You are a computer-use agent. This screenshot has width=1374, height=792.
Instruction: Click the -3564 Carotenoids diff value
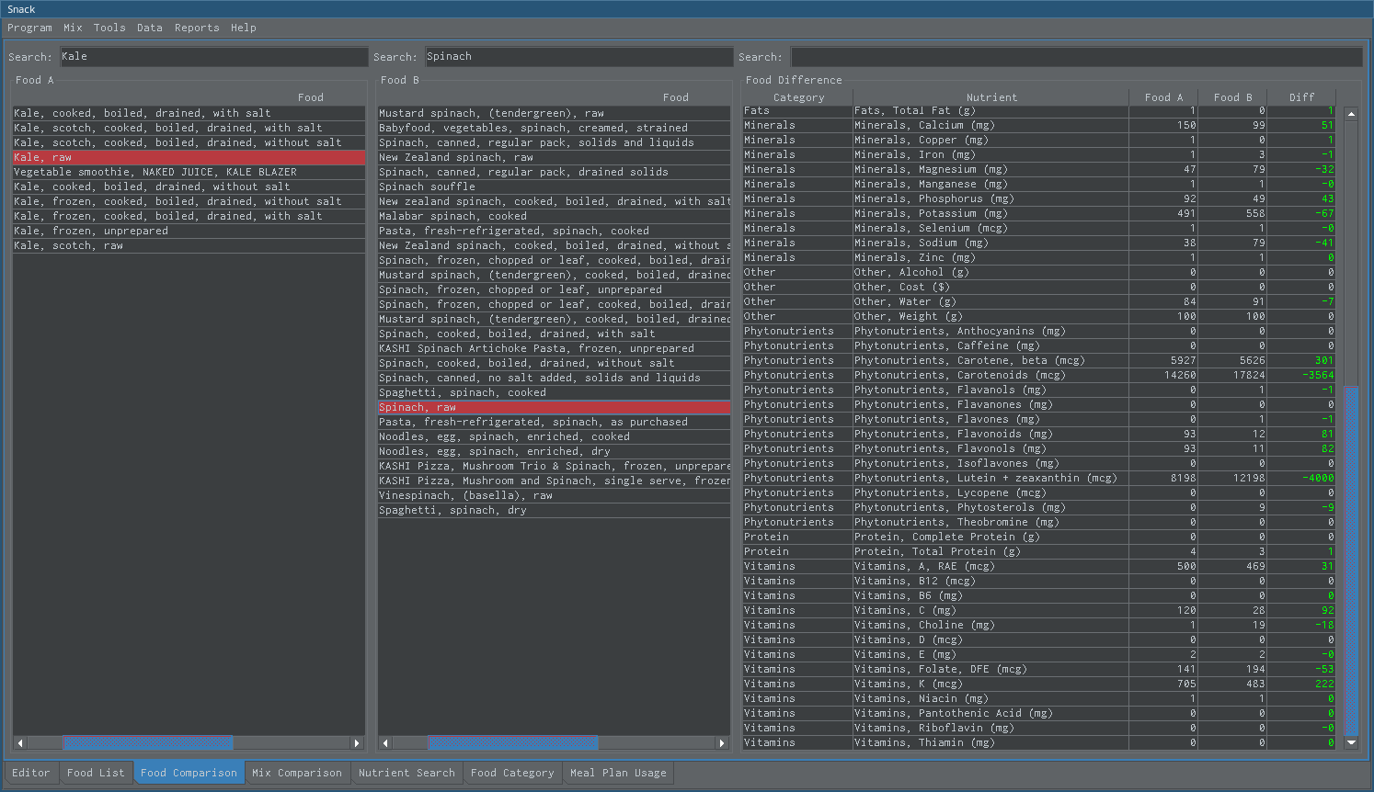click(x=1318, y=376)
